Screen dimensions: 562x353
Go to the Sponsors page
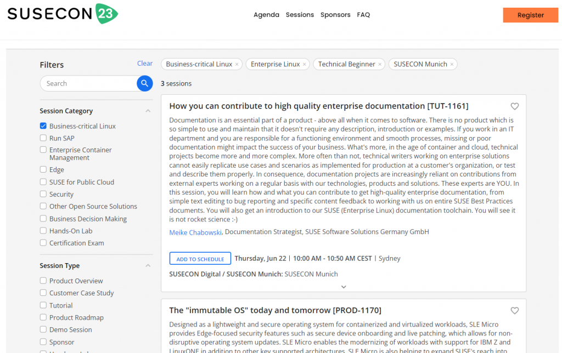pyautogui.click(x=335, y=15)
